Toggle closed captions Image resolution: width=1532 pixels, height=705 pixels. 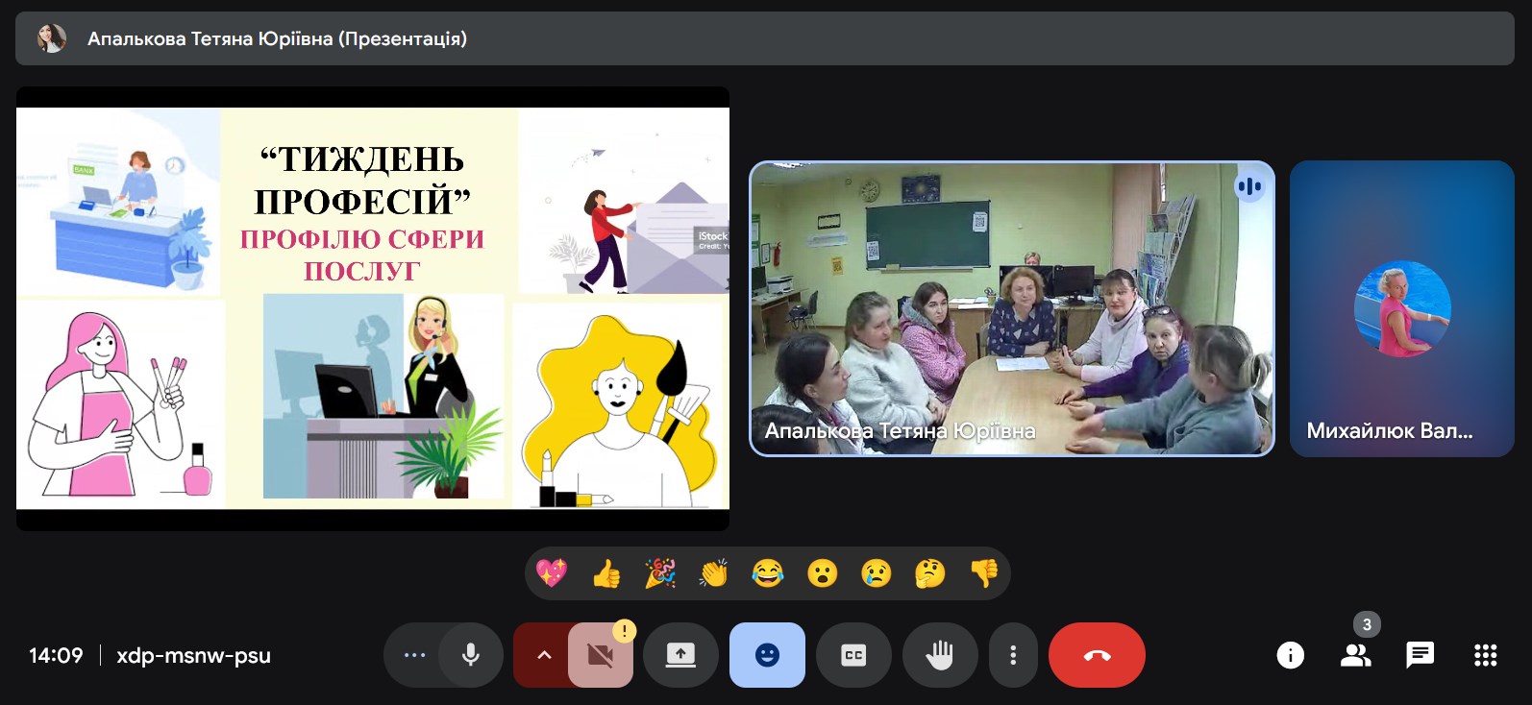coord(853,655)
